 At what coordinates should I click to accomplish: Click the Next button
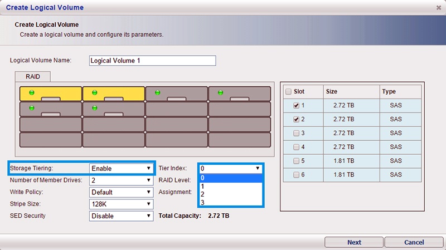point(354,242)
